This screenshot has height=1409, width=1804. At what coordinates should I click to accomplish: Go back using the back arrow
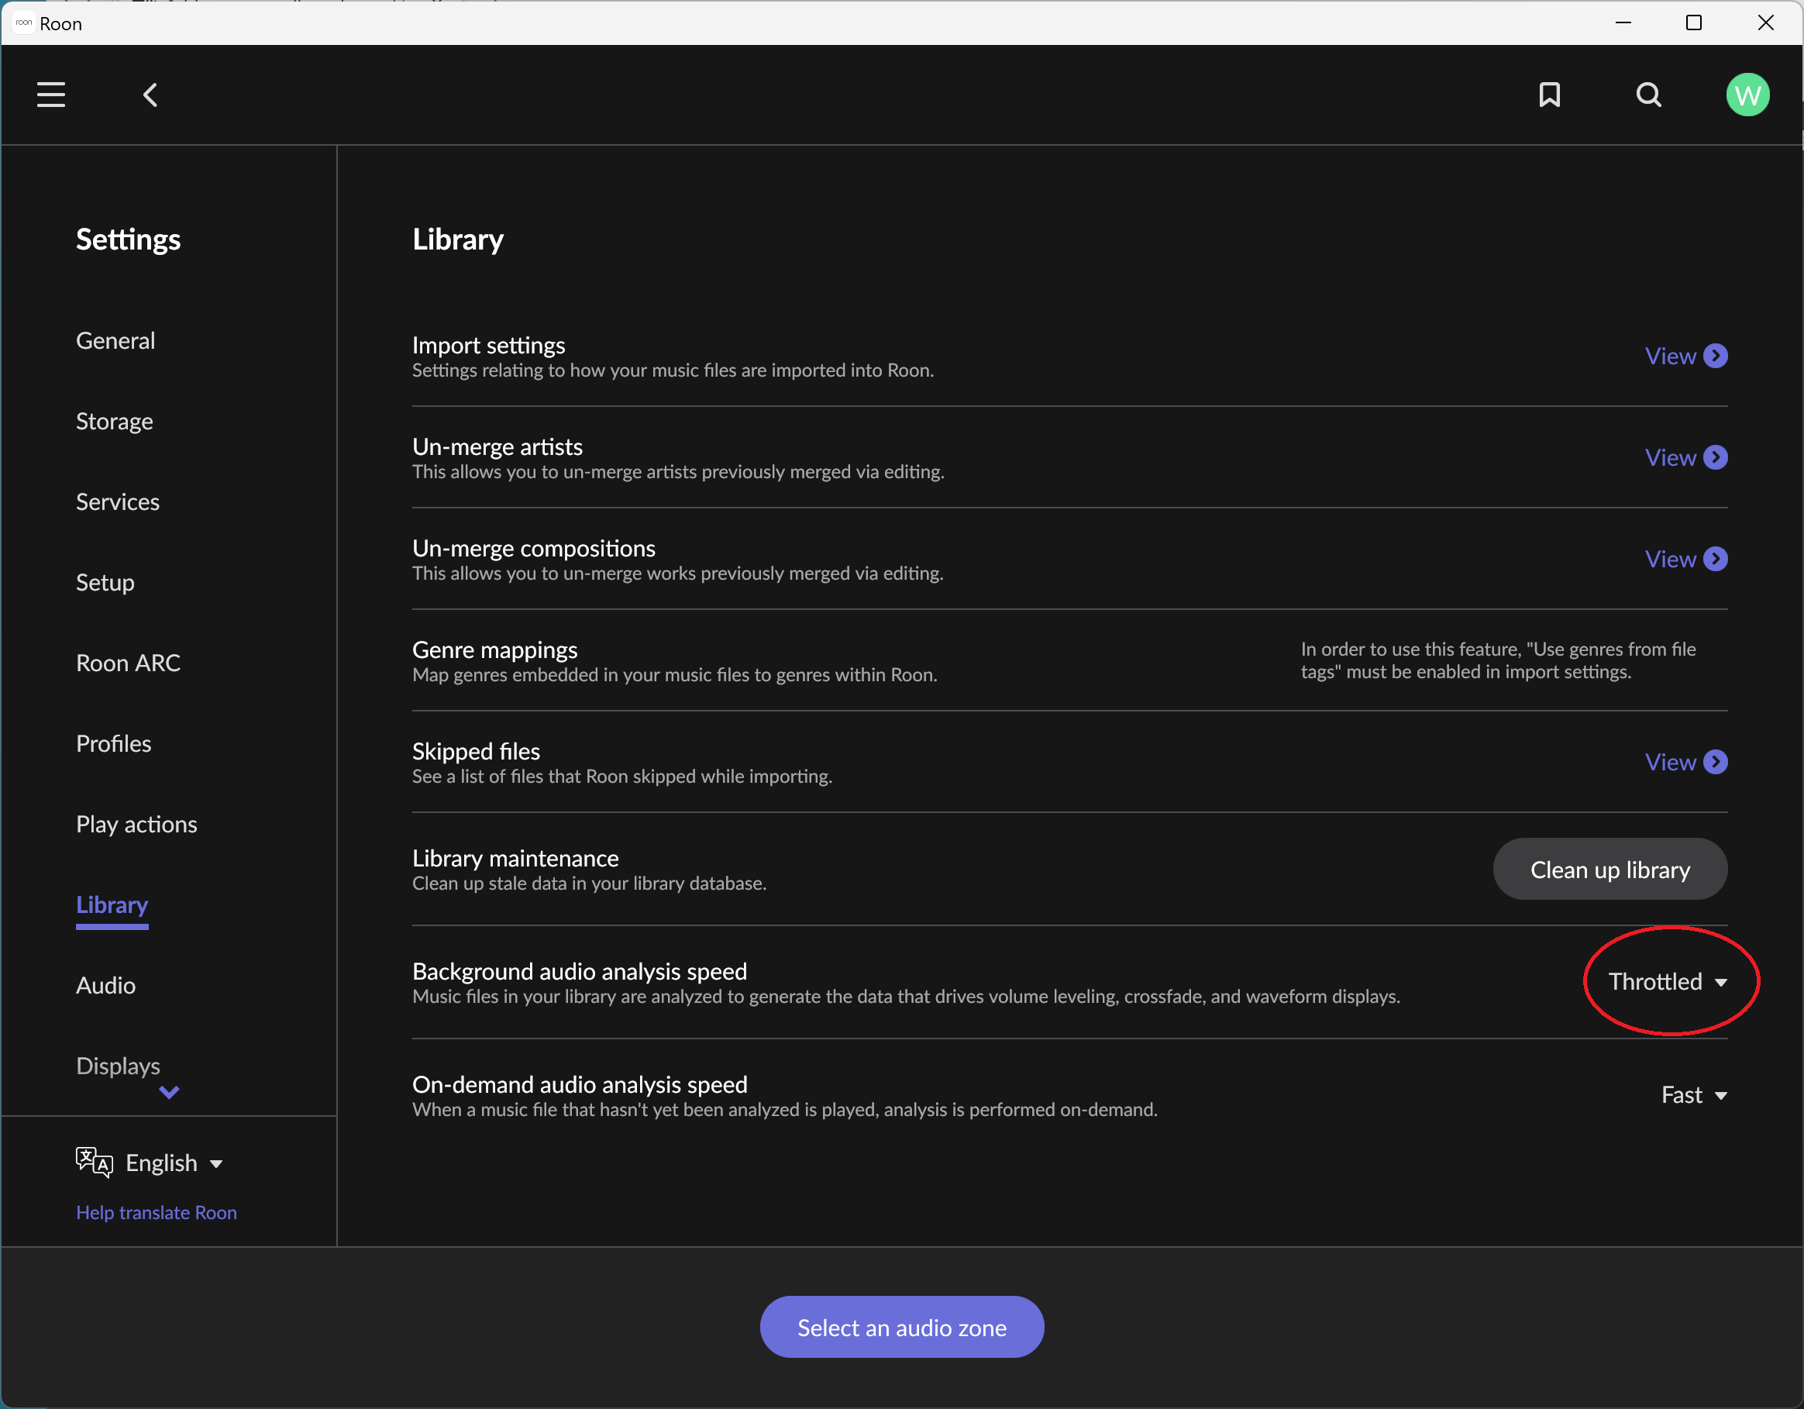(150, 95)
